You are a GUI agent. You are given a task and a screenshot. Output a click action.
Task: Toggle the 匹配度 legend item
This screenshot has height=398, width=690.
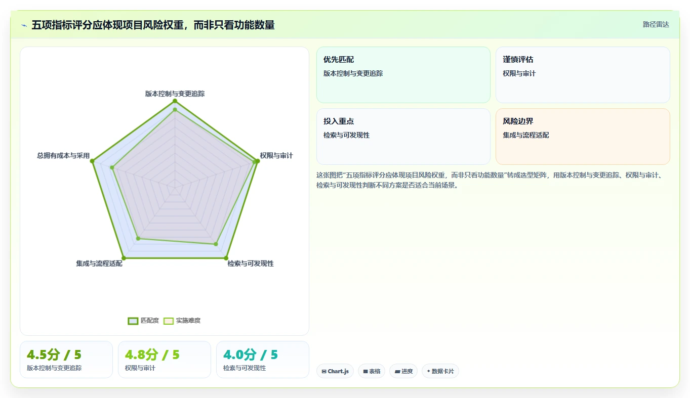[143, 321]
